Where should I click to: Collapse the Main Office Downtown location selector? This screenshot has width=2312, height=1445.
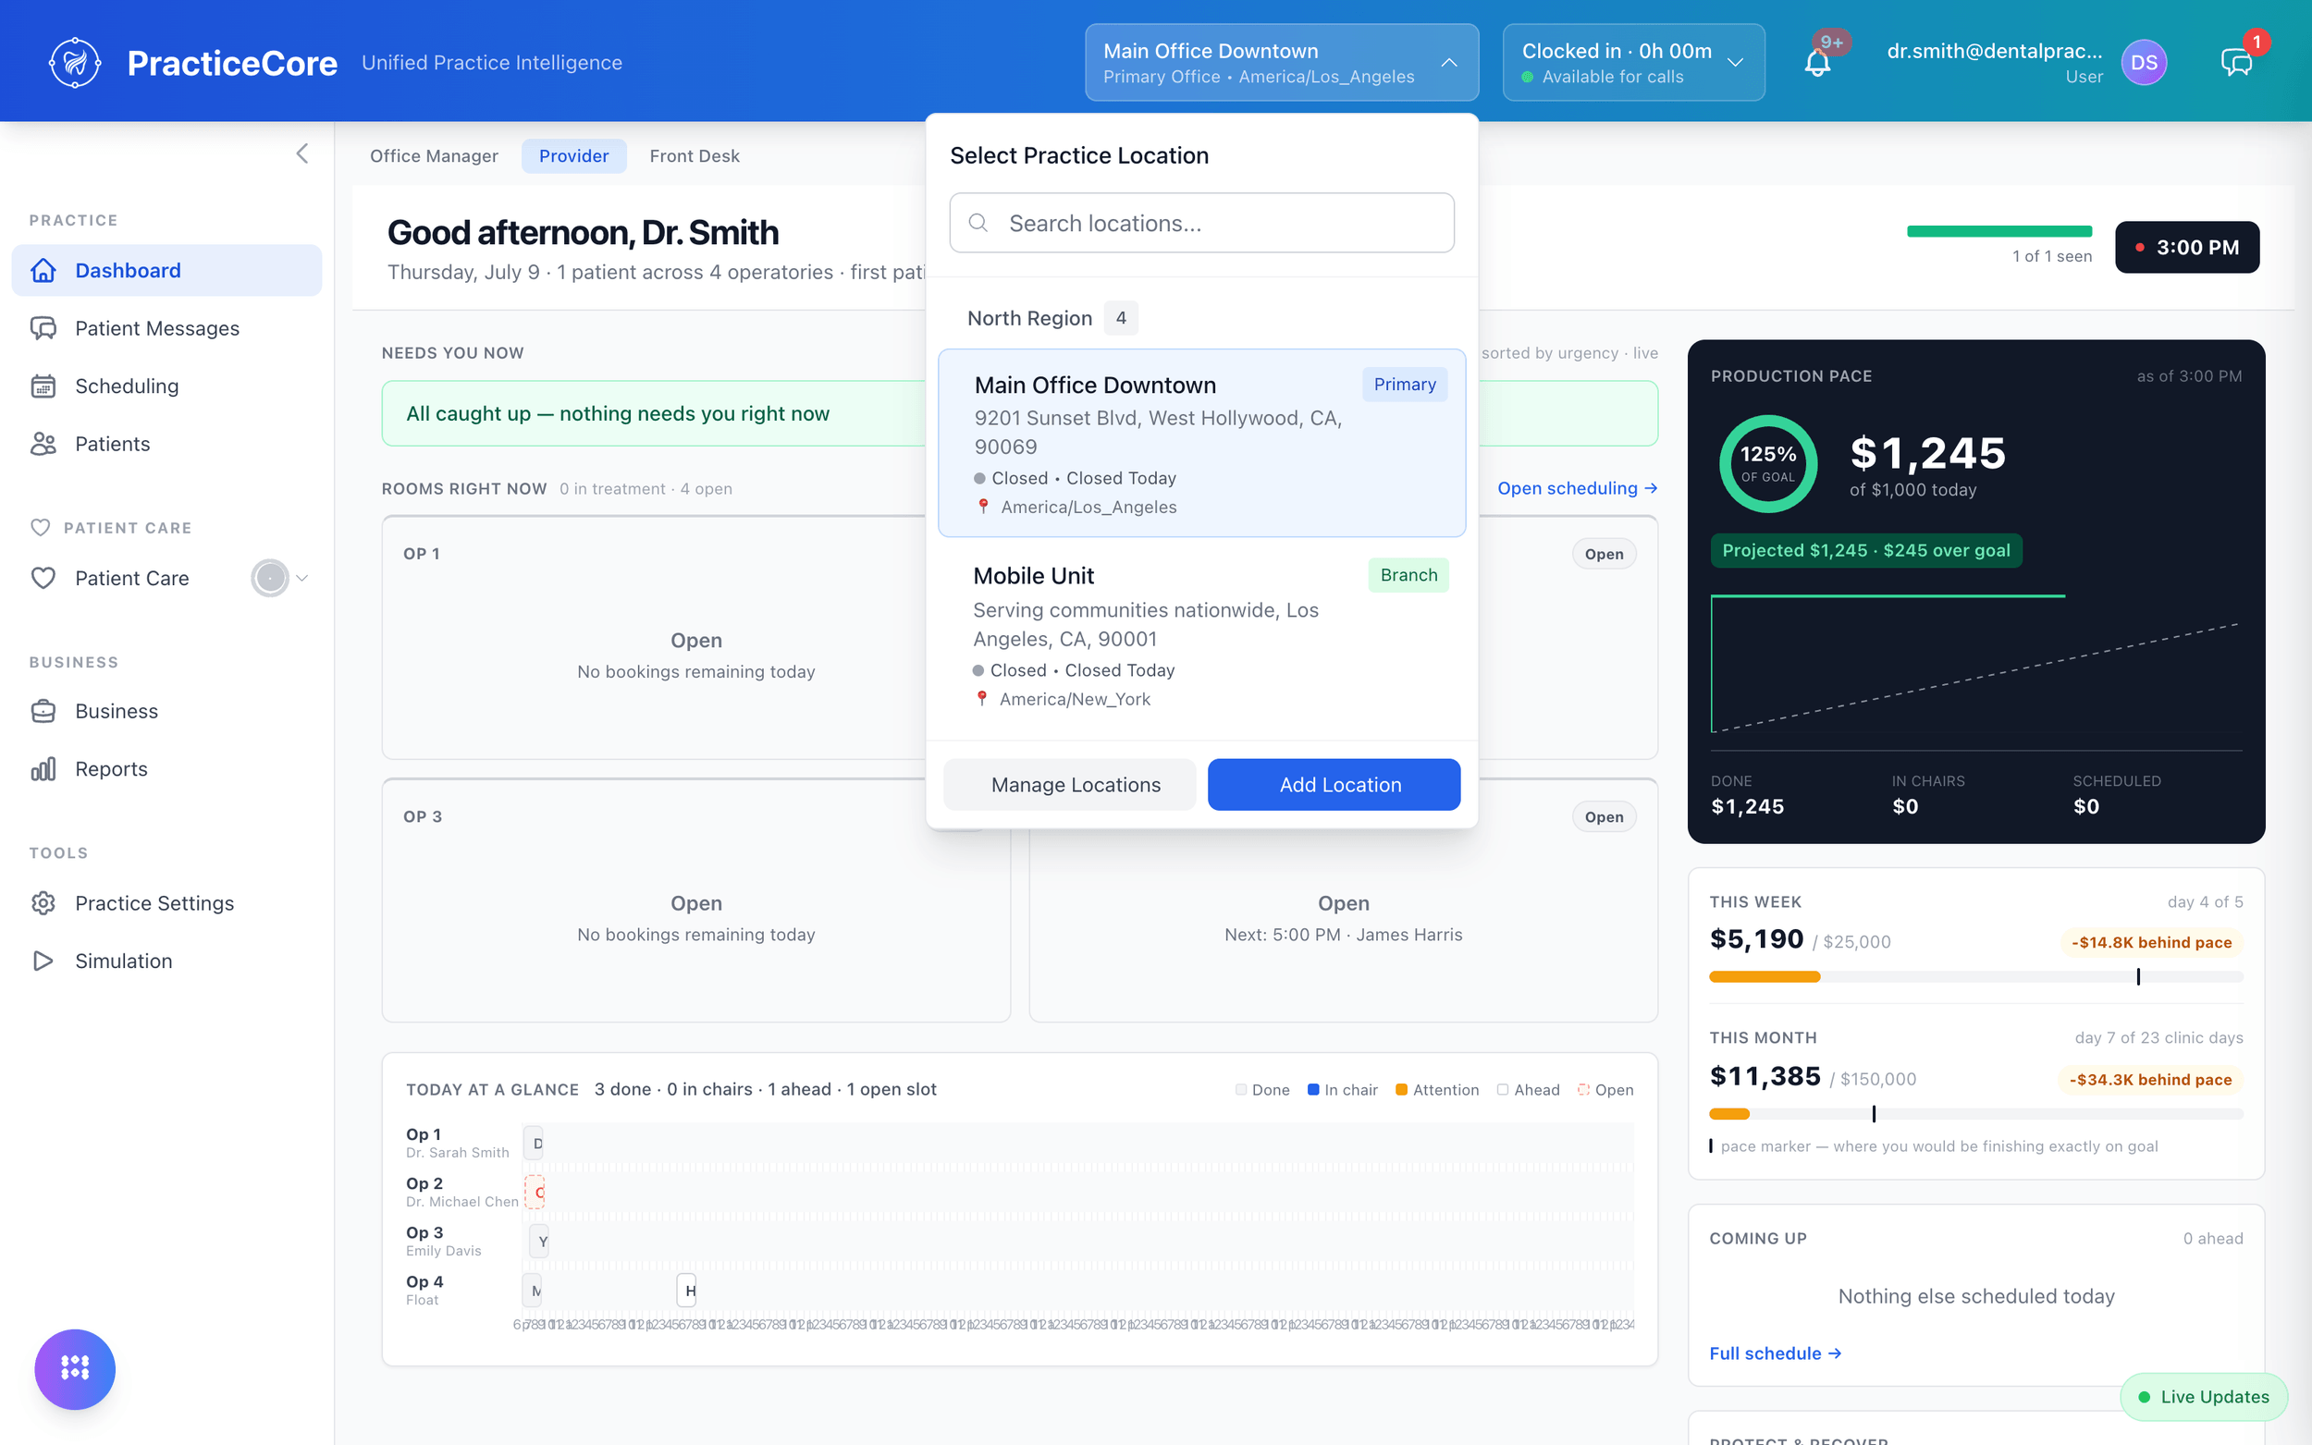[x=1282, y=63]
